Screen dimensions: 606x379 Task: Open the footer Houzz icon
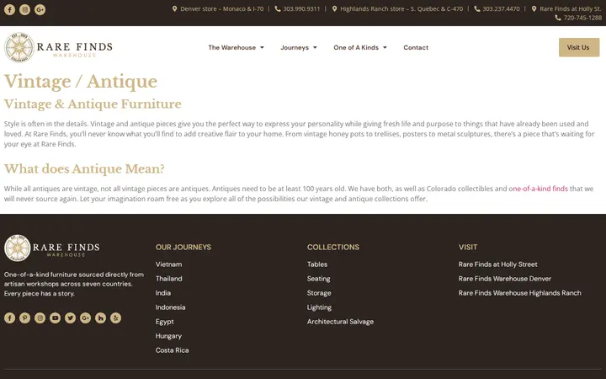(x=100, y=318)
